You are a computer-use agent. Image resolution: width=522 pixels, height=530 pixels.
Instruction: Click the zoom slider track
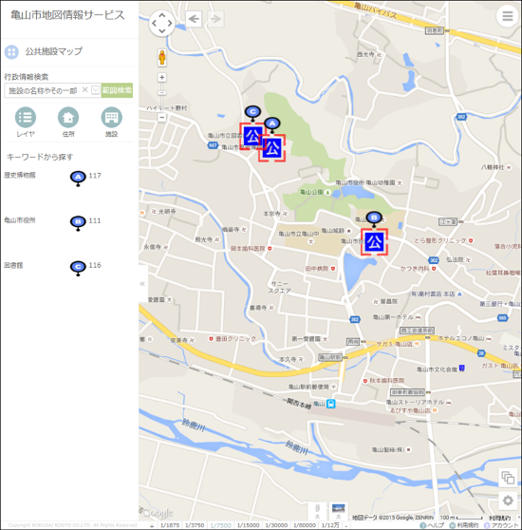(x=162, y=97)
